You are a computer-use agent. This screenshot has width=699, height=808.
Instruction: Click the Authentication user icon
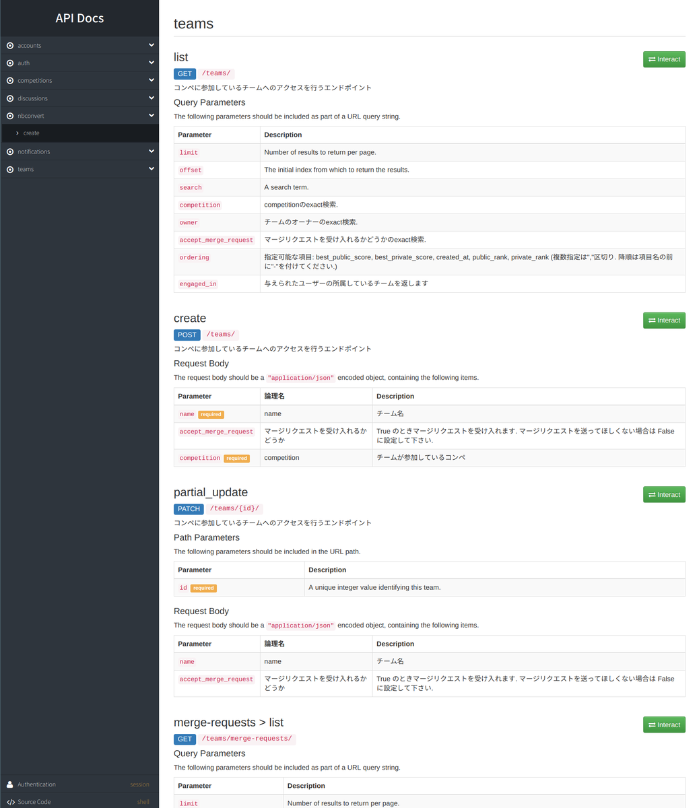point(10,784)
